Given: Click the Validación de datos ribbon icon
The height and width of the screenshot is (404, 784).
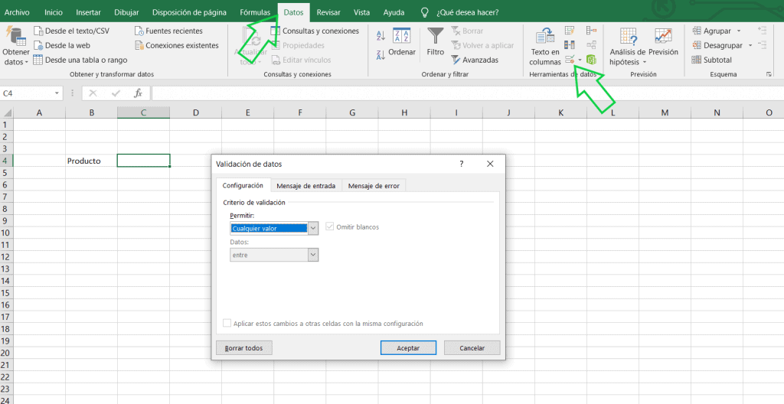Looking at the screenshot, I should point(570,60).
